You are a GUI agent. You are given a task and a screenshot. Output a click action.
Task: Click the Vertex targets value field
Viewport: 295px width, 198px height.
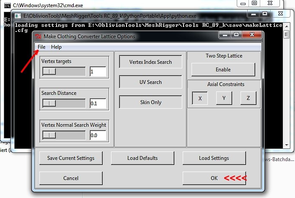98,72
